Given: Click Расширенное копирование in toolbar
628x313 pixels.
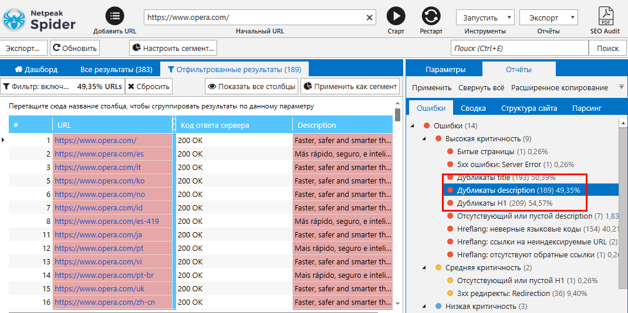Looking at the screenshot, I should point(559,87).
